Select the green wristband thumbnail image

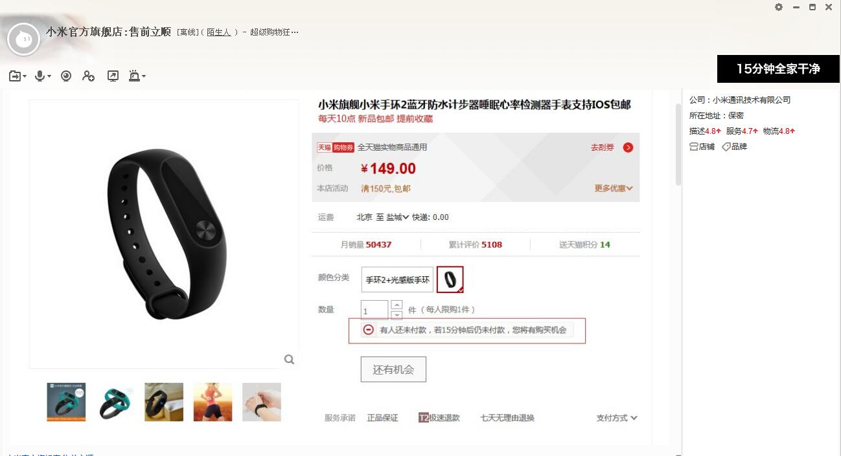[115, 402]
